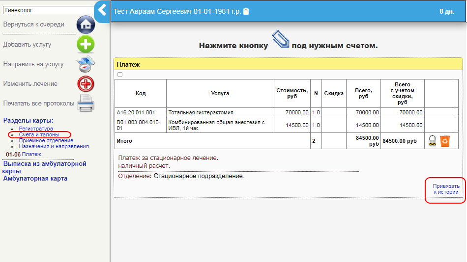Image resolution: width=467 pixels, height=262 pixels.
Task: Collapse the sidebar with the left chevron
Action: 102,10
